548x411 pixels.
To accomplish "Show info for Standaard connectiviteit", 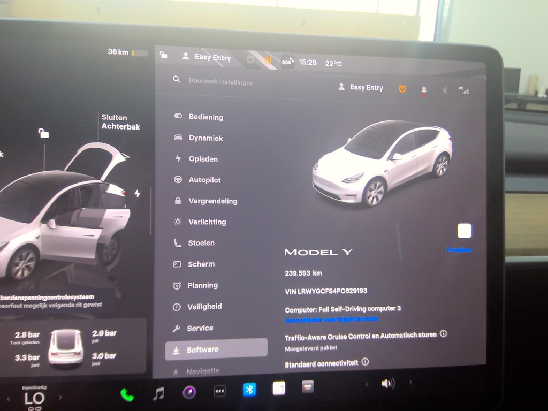I will point(365,361).
